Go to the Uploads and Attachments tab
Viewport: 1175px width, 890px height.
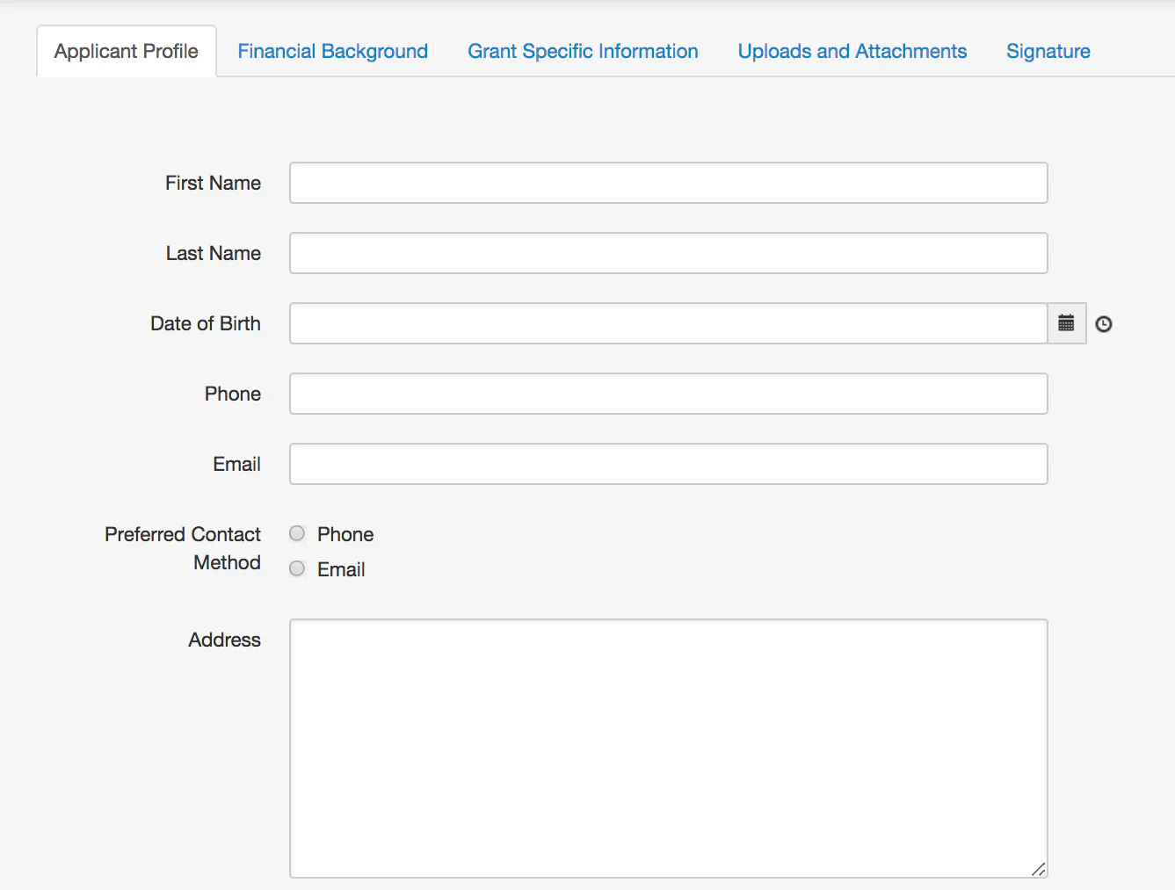coord(851,51)
